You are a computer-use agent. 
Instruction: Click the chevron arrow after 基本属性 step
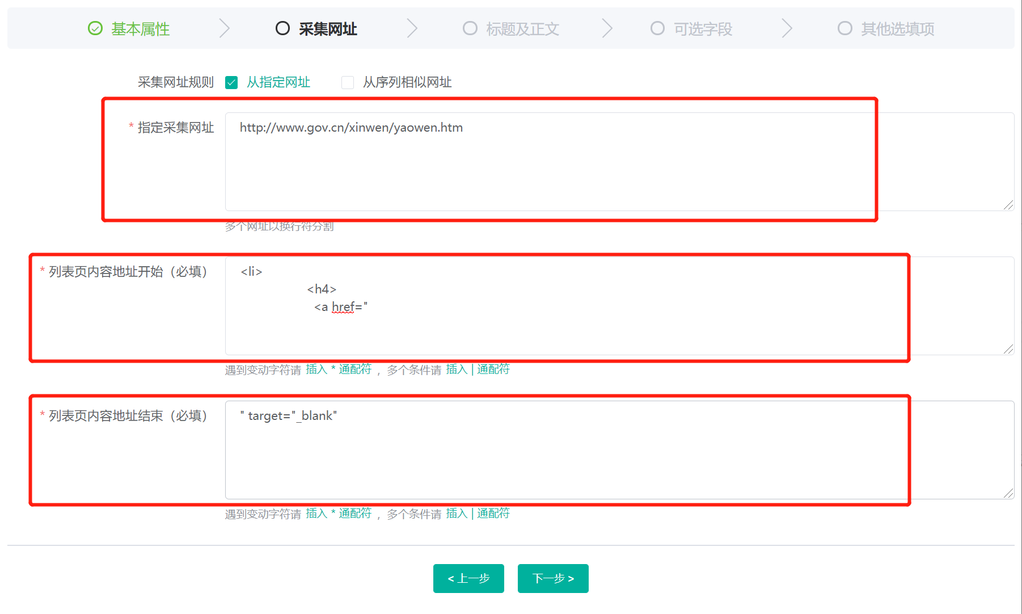[x=225, y=28]
